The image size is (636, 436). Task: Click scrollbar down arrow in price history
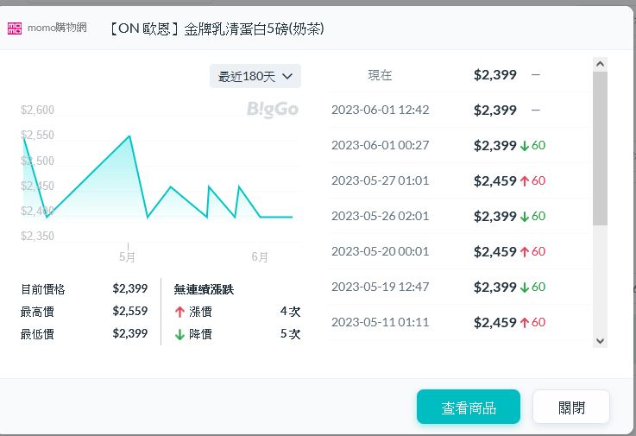pyautogui.click(x=601, y=341)
